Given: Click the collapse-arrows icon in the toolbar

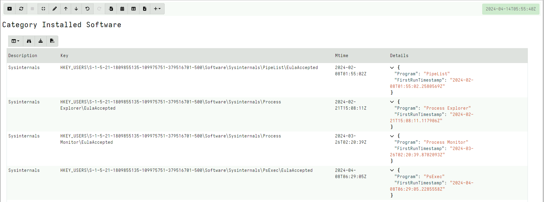Looking at the screenshot, I should [43, 9].
